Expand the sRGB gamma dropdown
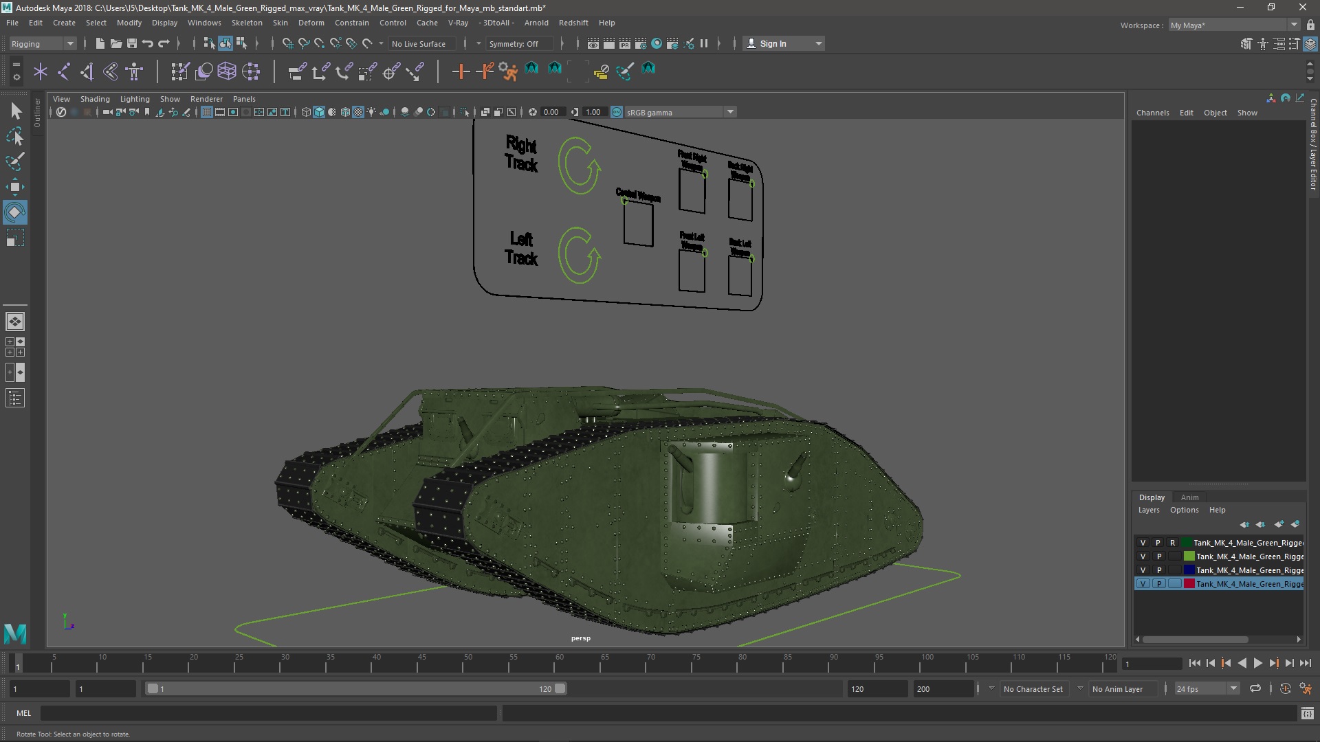This screenshot has height=742, width=1320. (730, 112)
